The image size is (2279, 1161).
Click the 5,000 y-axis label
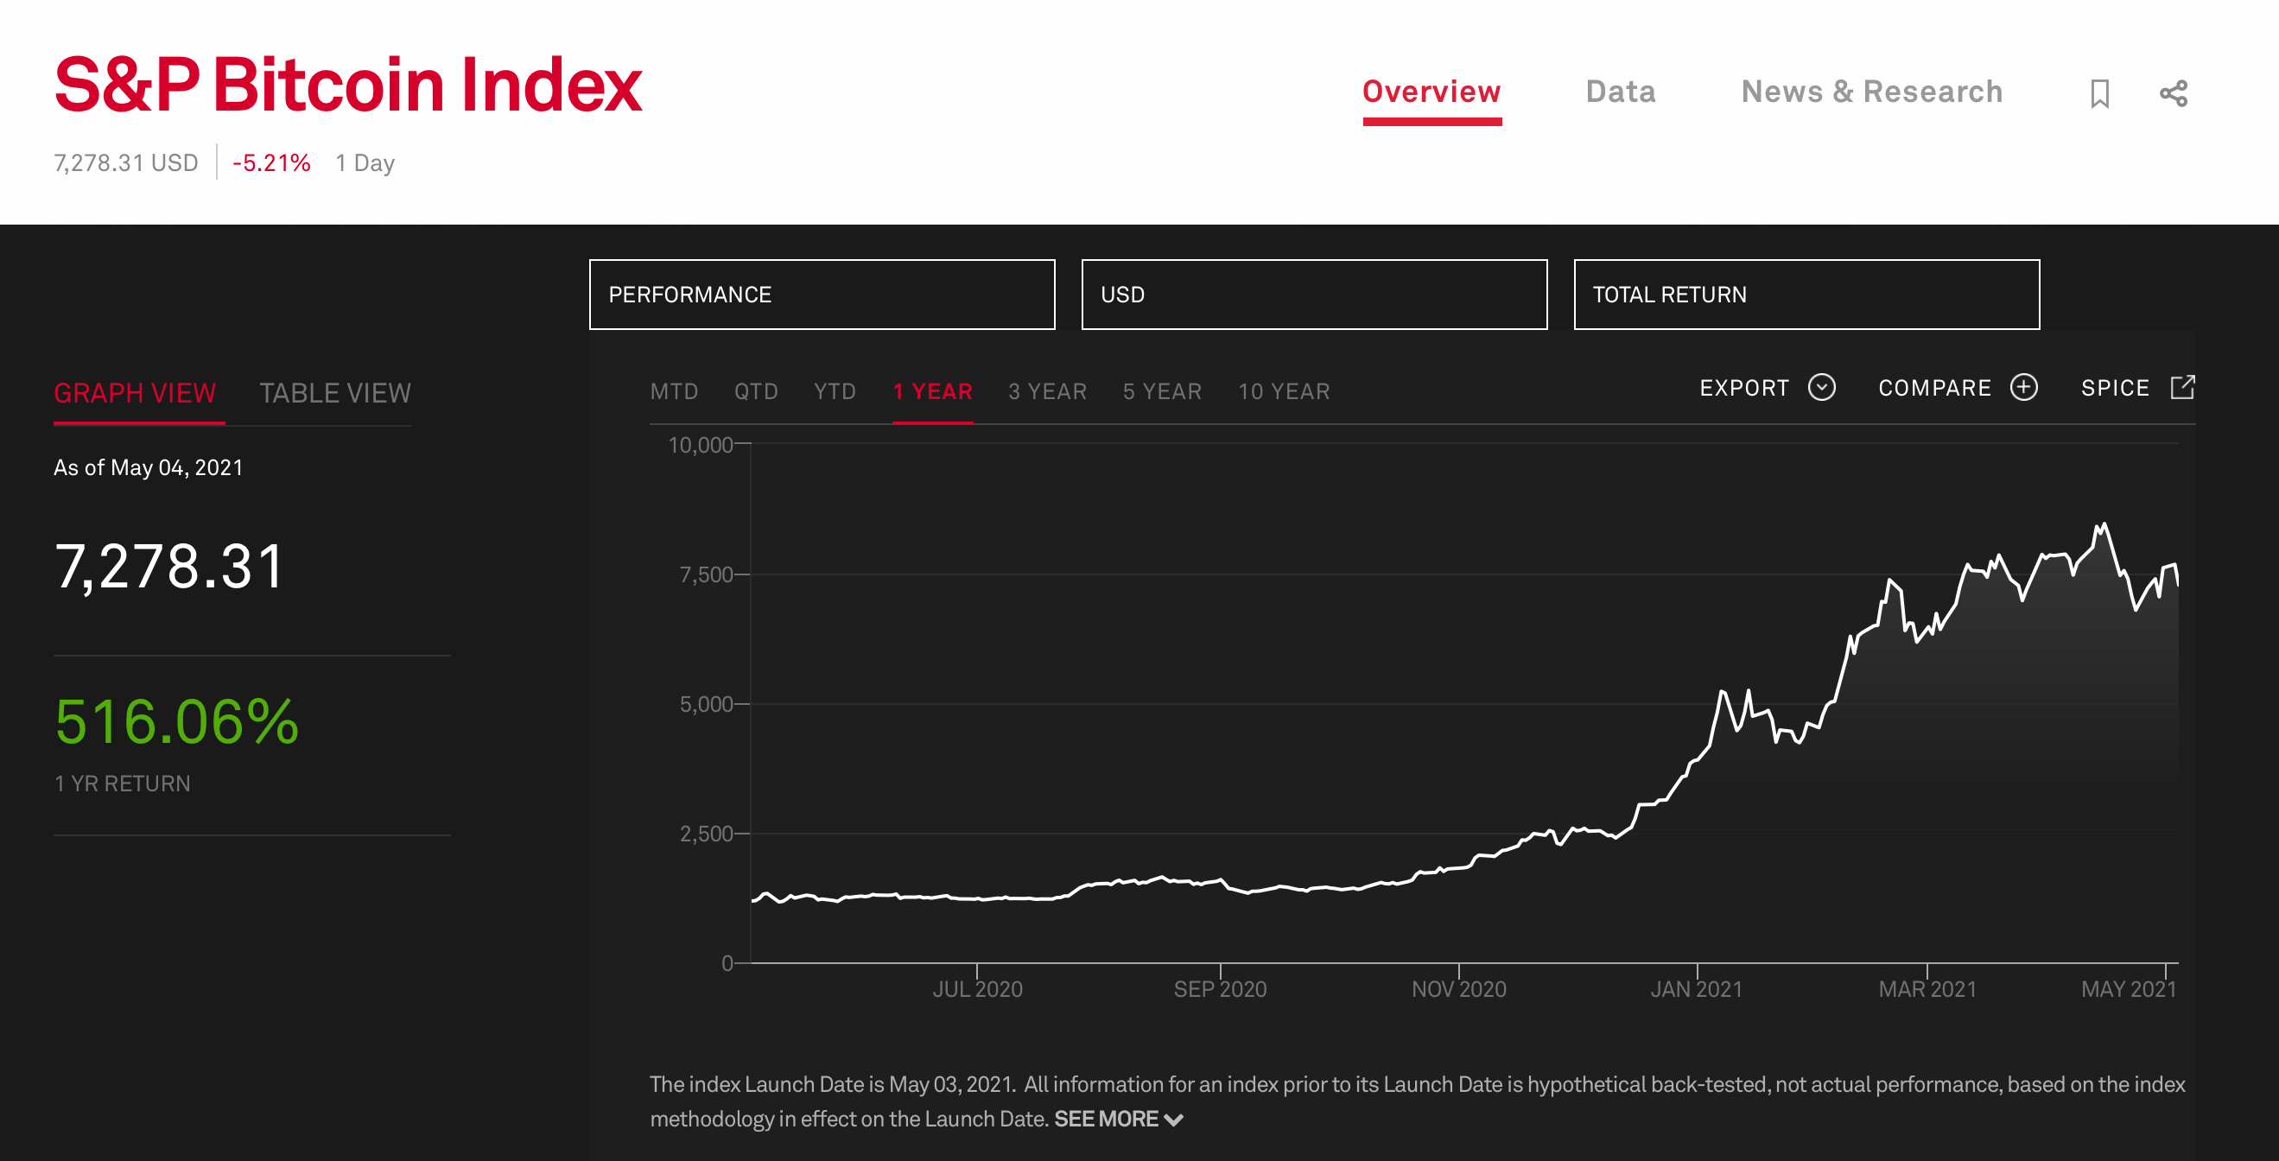point(706,704)
